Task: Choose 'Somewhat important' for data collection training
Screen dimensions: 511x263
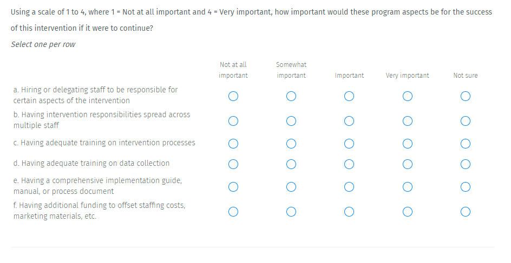Action: [x=291, y=164]
